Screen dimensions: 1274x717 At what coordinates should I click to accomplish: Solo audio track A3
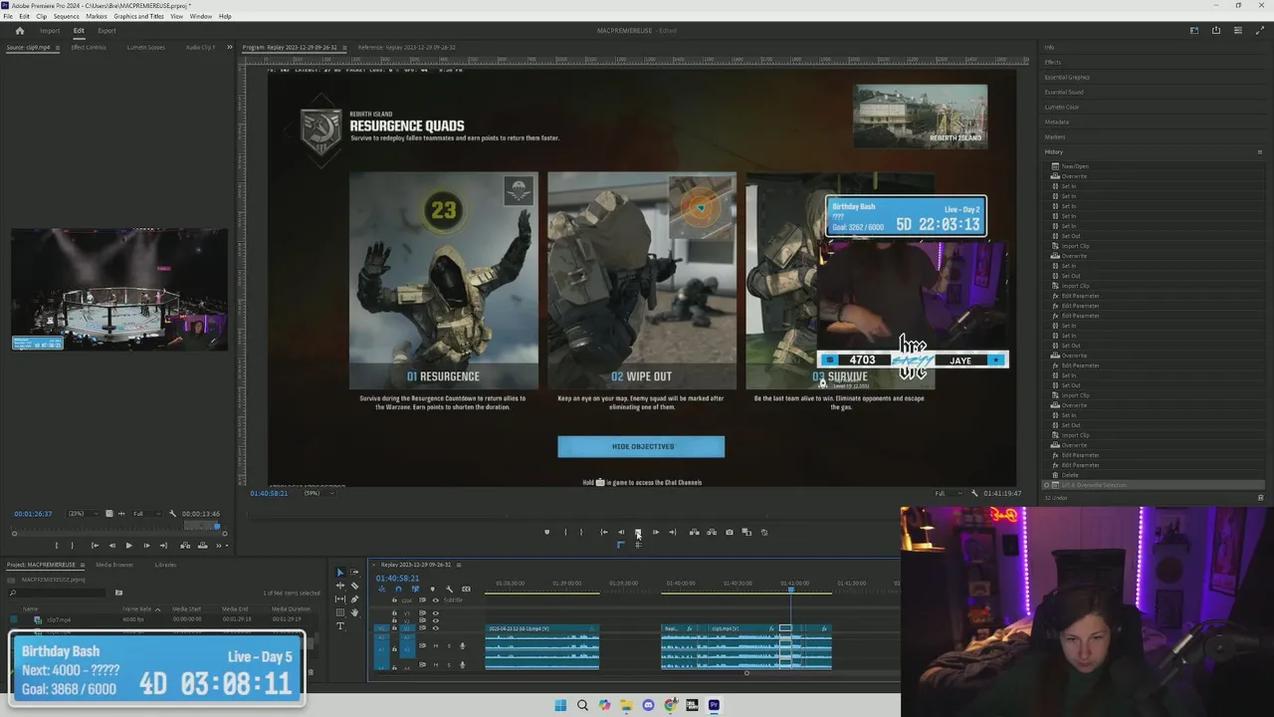tap(449, 646)
